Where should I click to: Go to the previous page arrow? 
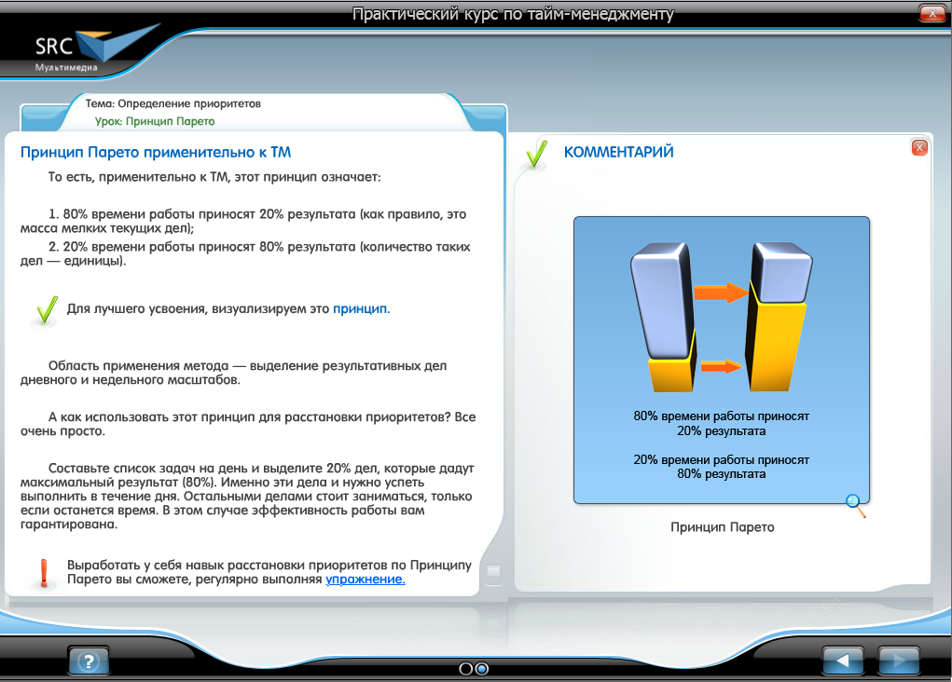[843, 661]
